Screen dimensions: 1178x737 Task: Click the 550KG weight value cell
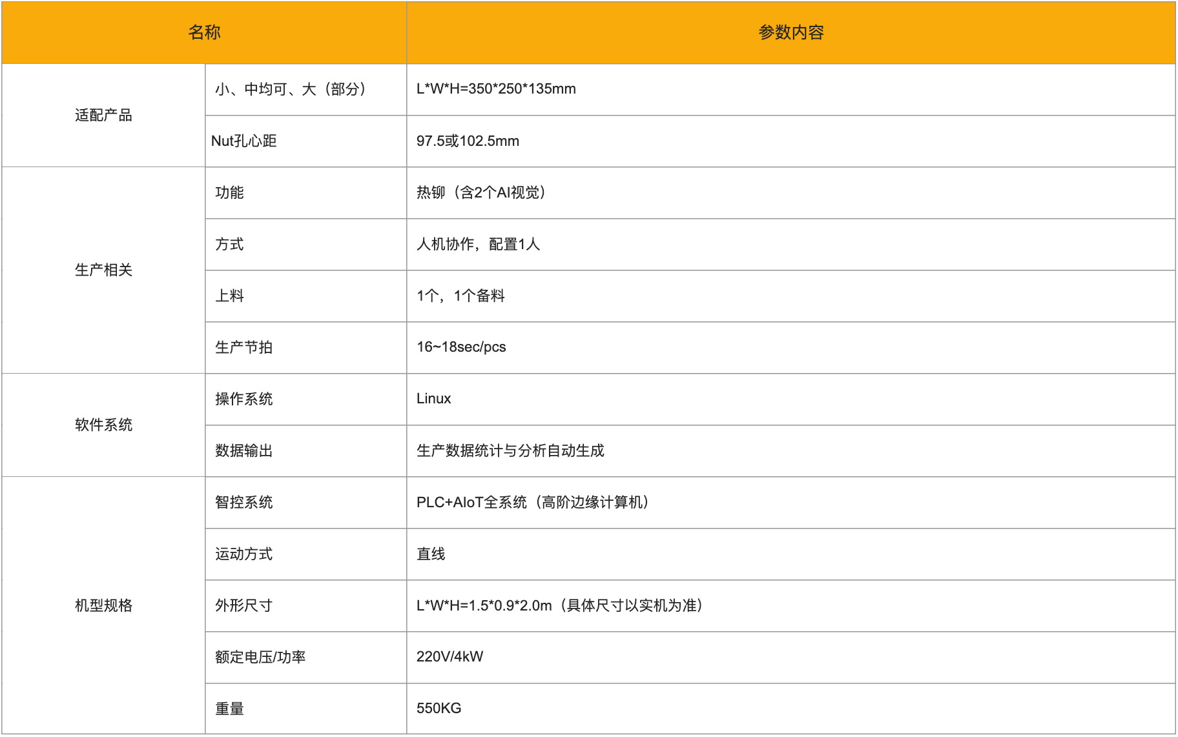coord(439,709)
